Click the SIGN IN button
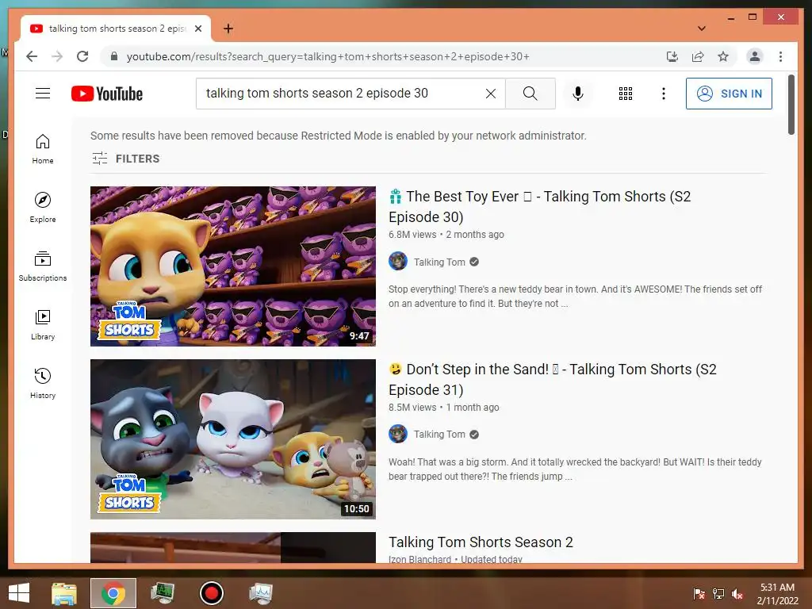812x609 pixels. click(729, 94)
